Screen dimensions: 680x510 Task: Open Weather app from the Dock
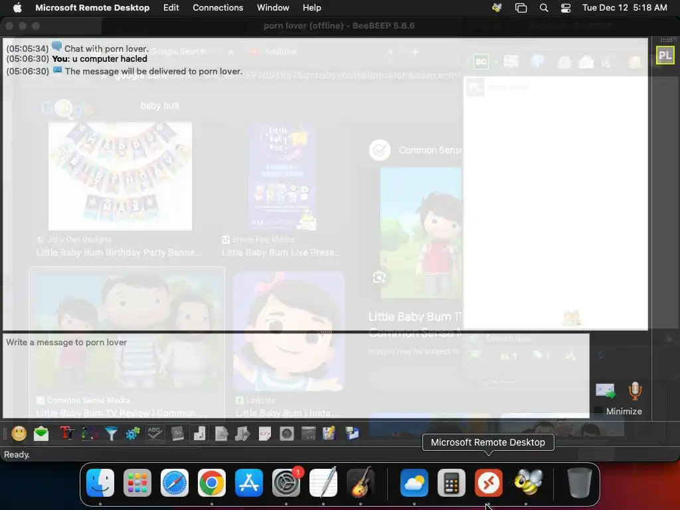[x=414, y=483]
